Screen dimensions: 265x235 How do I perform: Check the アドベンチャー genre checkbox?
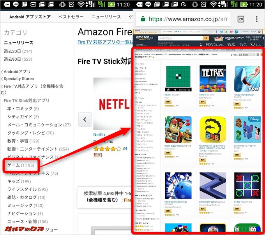tap(136, 111)
